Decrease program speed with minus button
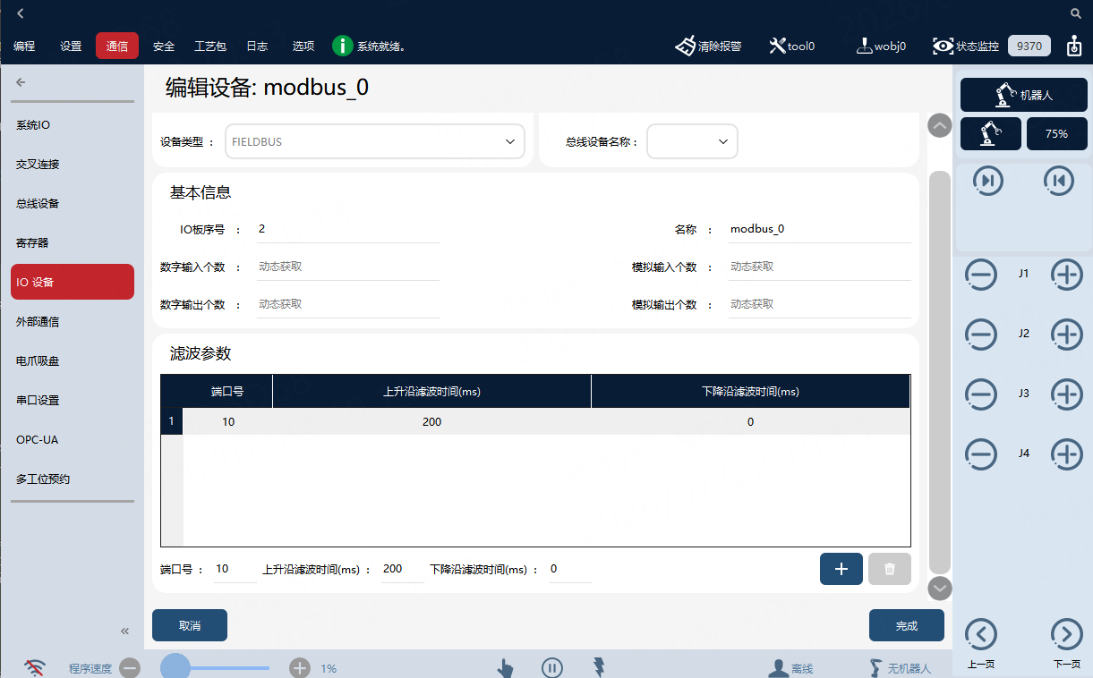Viewport: 1093px width, 678px height. tap(130, 668)
